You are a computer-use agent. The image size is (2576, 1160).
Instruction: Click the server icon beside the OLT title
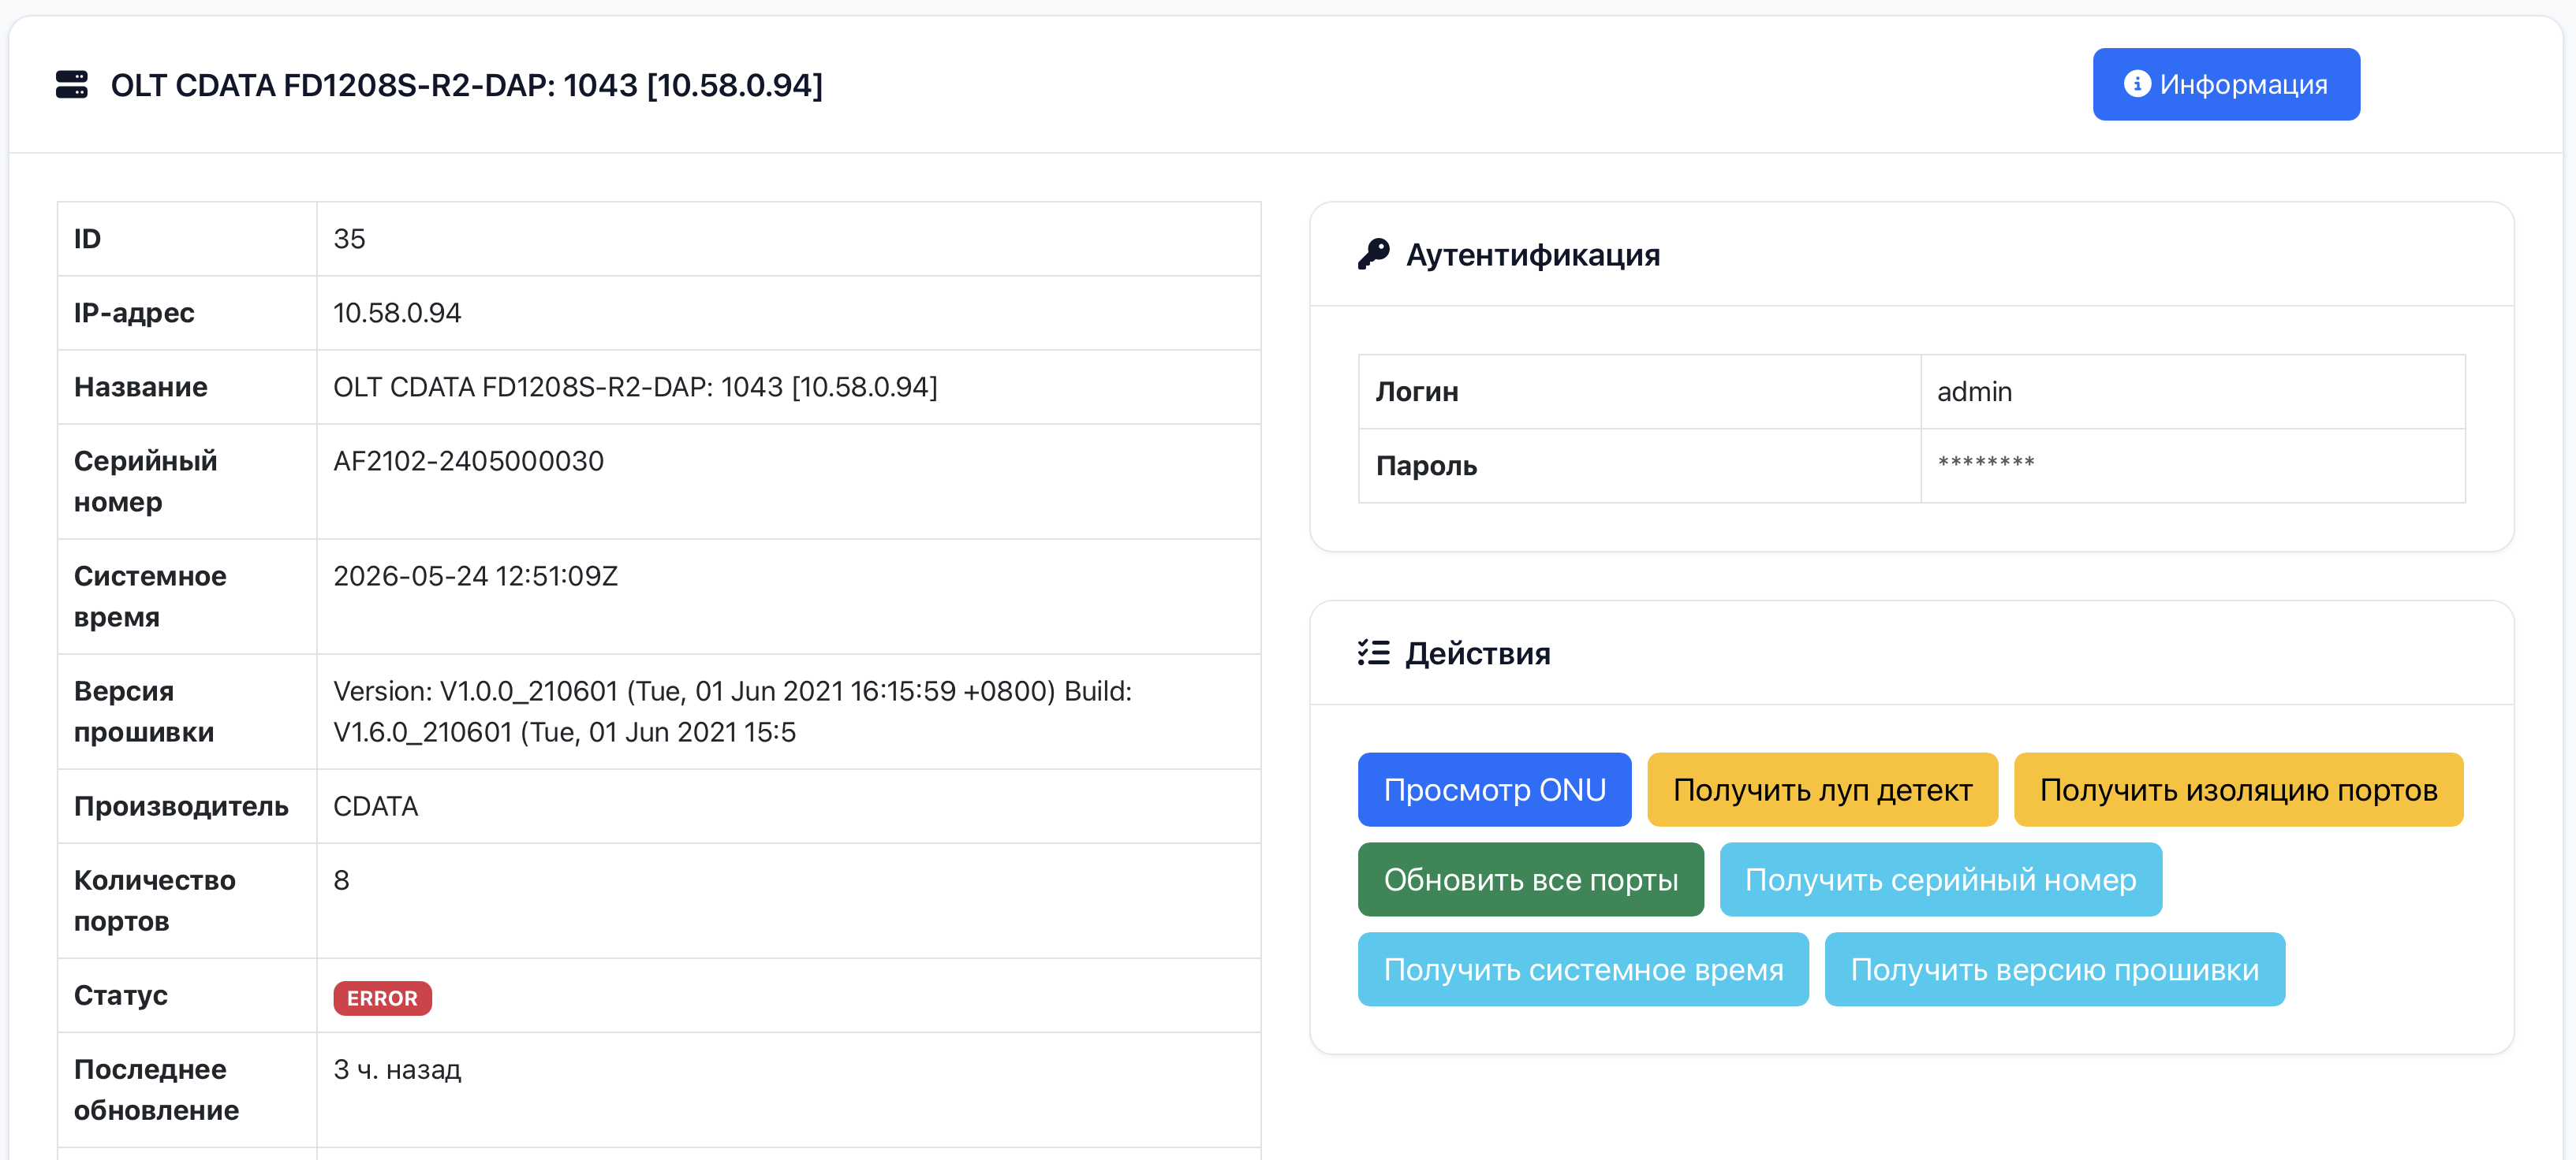(x=72, y=85)
